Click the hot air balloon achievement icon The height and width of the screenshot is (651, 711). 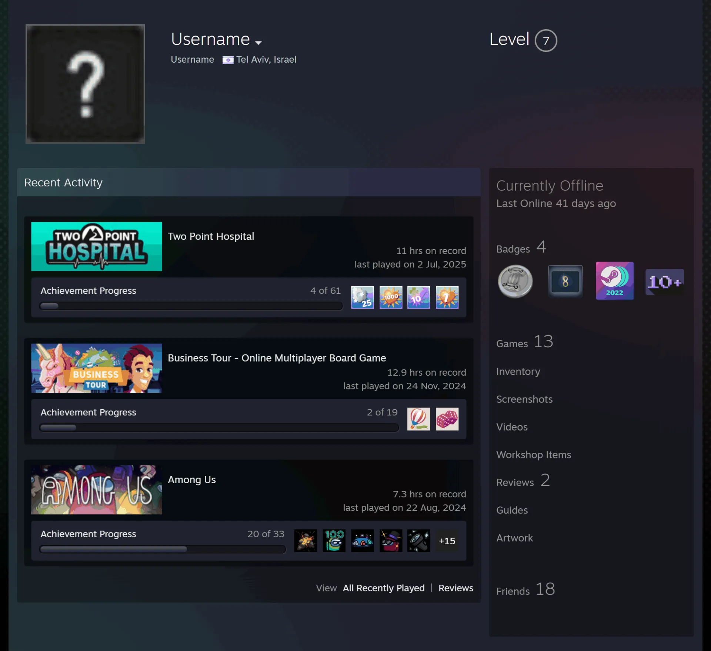419,419
